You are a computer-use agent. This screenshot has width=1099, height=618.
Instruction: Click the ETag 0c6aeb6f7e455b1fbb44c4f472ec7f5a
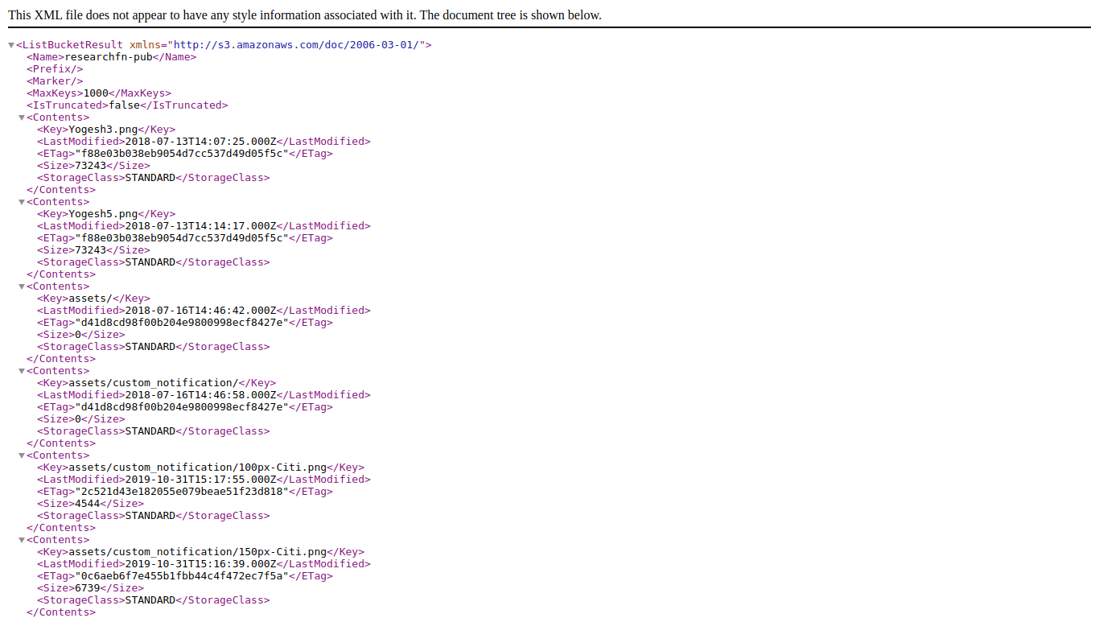point(181,576)
